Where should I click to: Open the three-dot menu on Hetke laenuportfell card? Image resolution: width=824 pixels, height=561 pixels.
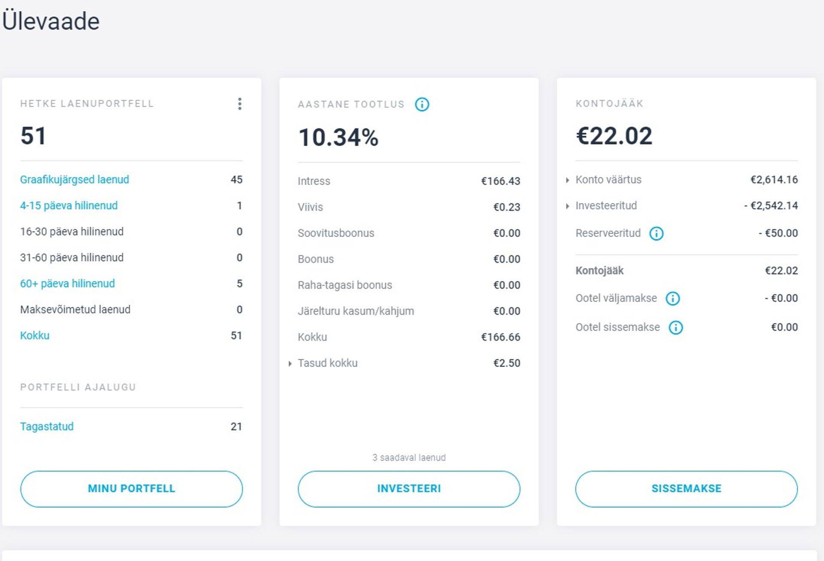point(240,104)
